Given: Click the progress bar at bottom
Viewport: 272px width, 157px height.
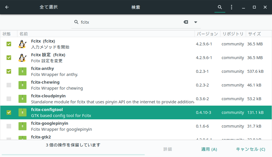Looking at the screenshot, I should pyautogui.click(x=73, y=154).
